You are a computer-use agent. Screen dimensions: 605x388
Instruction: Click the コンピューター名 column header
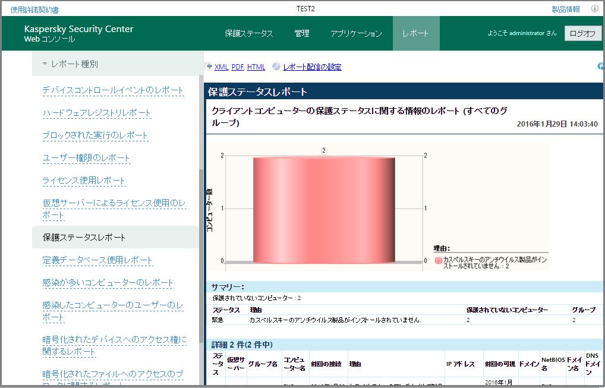[x=295, y=364]
